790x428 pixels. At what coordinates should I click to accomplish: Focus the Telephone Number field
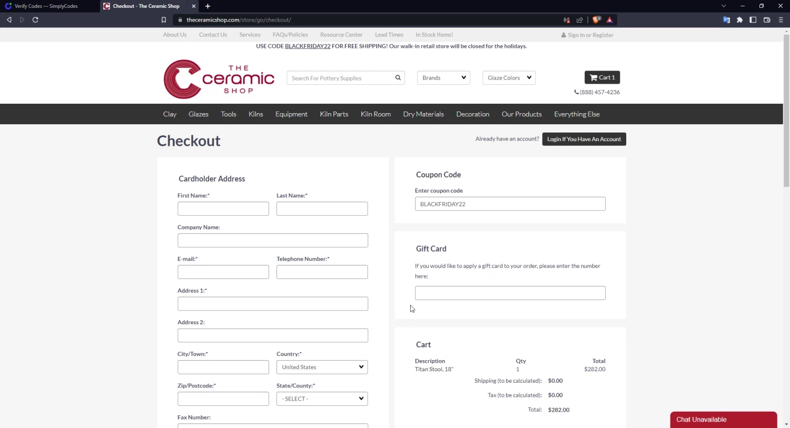point(322,272)
